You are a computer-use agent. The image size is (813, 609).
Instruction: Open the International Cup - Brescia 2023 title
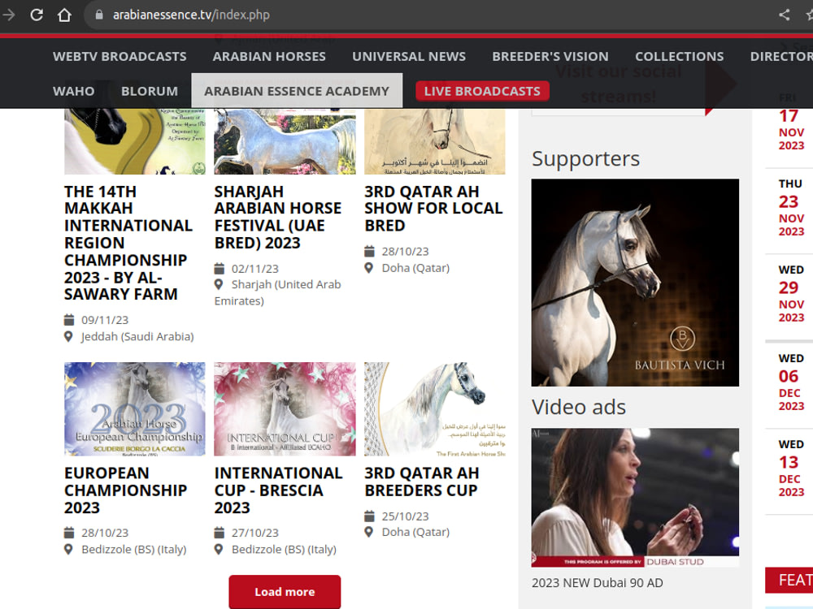pyautogui.click(x=278, y=490)
